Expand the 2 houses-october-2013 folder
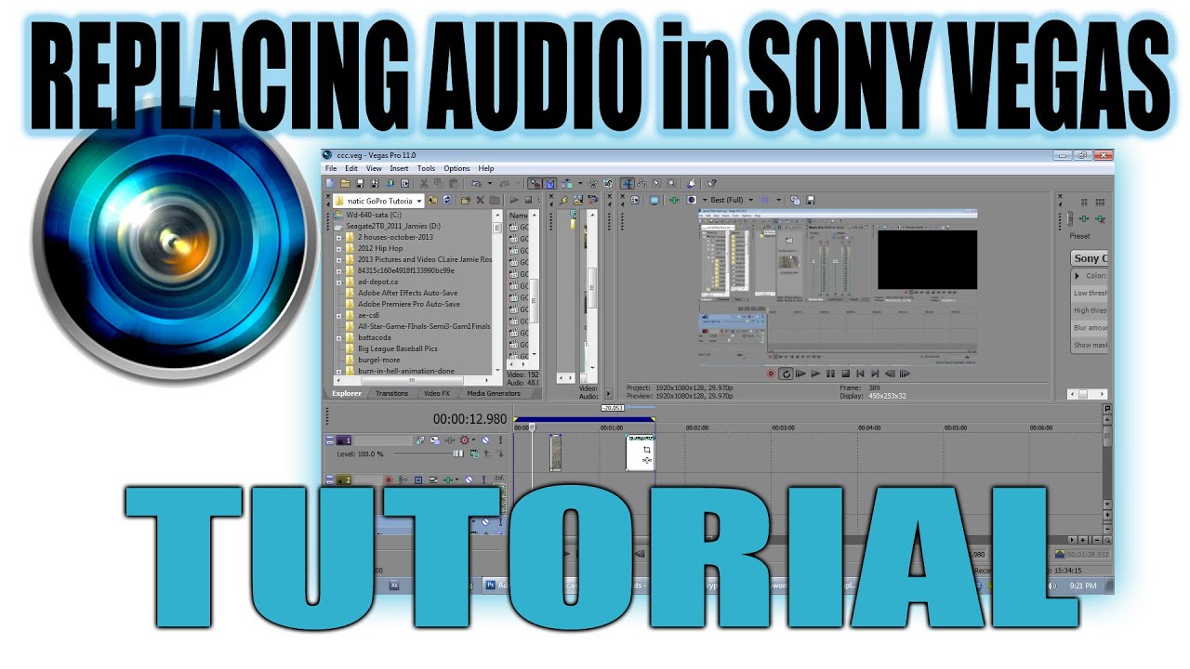The width and height of the screenshot is (1190, 669). coord(338,237)
